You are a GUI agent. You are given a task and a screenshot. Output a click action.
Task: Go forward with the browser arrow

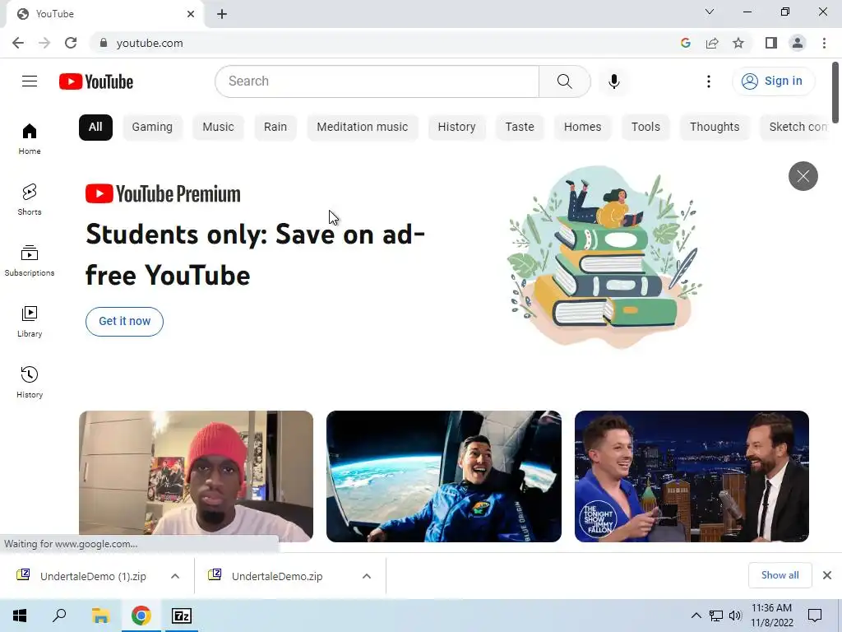coord(44,43)
